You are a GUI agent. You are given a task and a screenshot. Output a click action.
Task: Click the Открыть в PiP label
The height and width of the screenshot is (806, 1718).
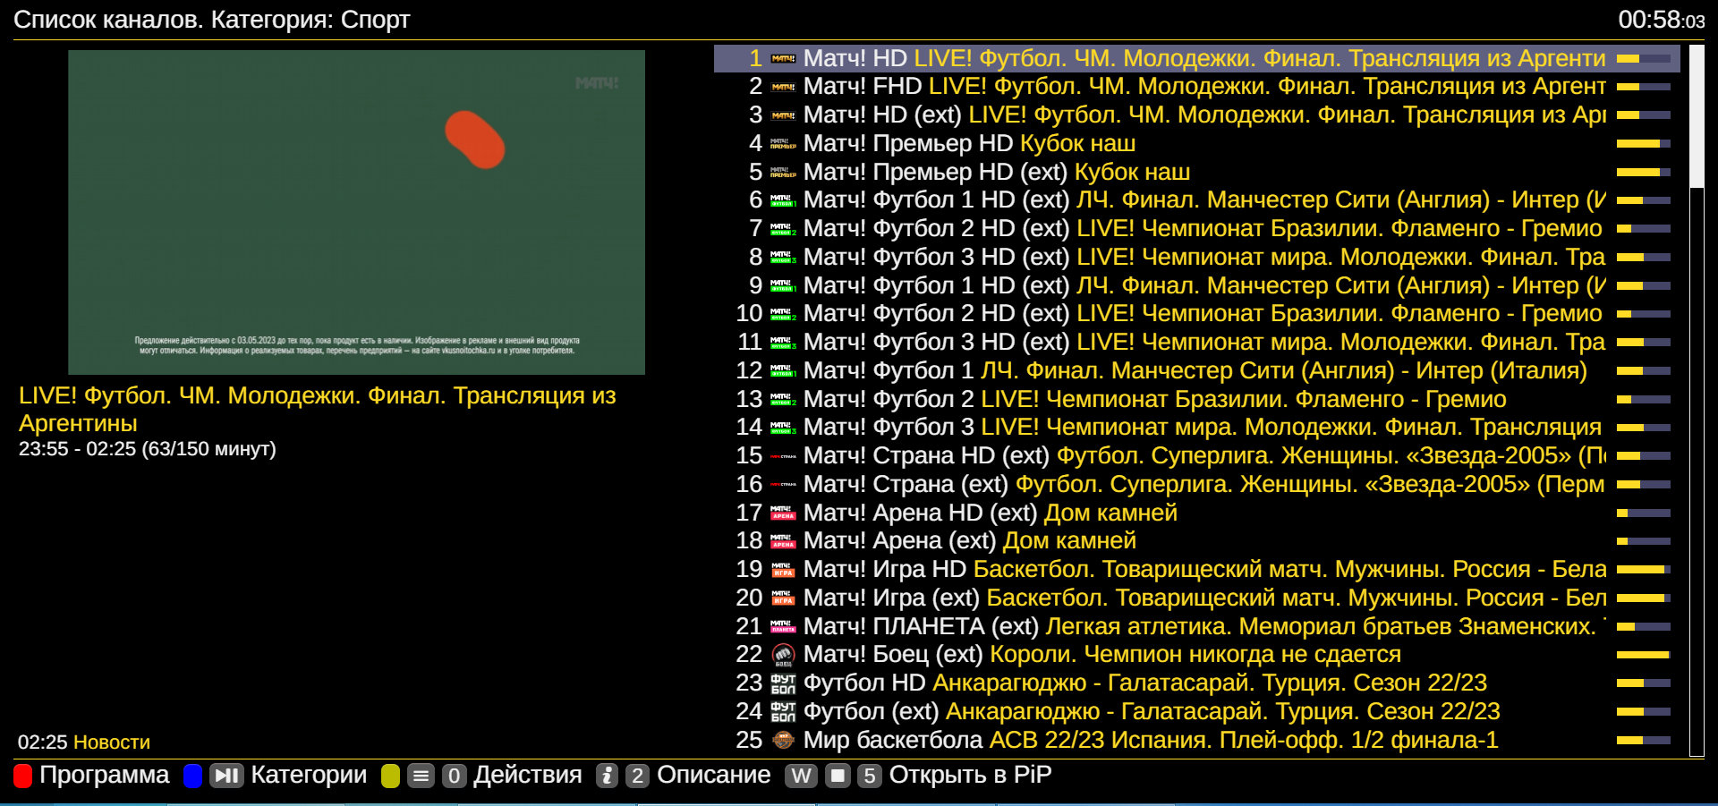coord(970,775)
